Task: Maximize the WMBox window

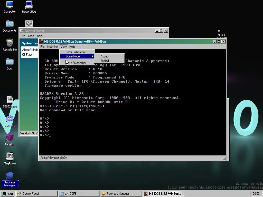Action: click(219, 41)
